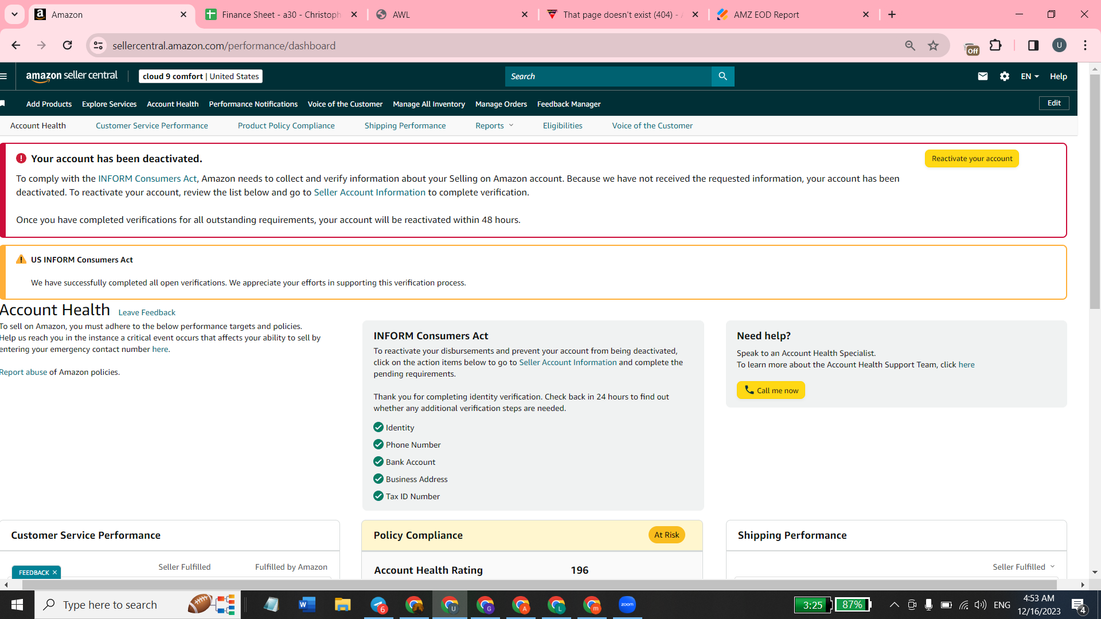Open the Help link in the header

(x=1059, y=76)
